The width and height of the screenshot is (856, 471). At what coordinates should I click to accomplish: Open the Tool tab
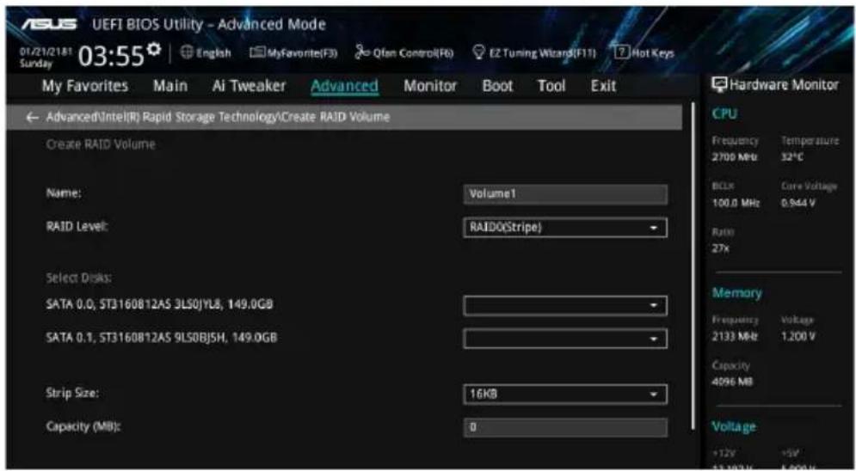551,86
